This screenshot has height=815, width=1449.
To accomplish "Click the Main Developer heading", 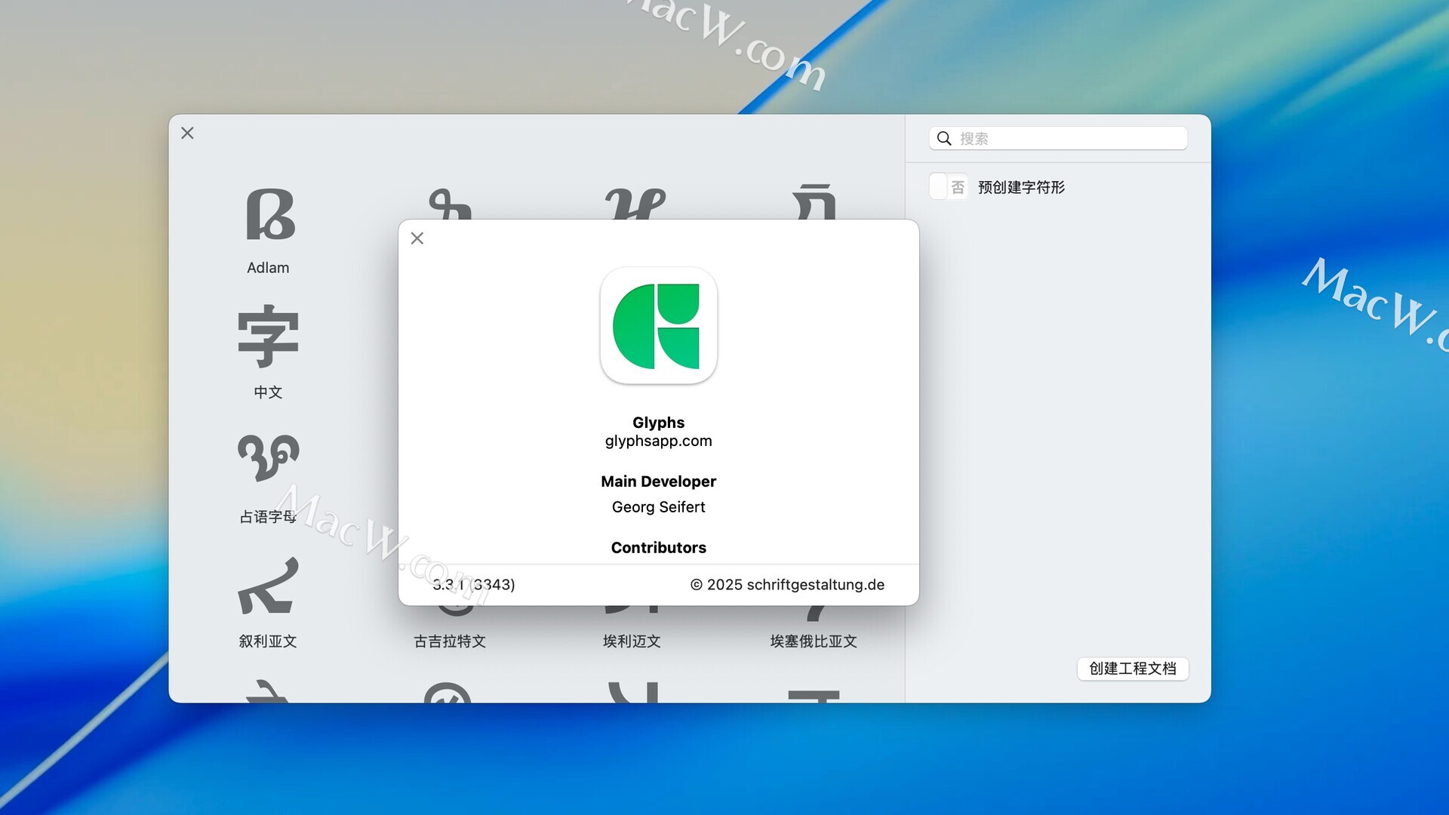I will 659,481.
